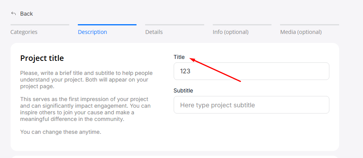Click the Title input containing 123

tap(251, 71)
